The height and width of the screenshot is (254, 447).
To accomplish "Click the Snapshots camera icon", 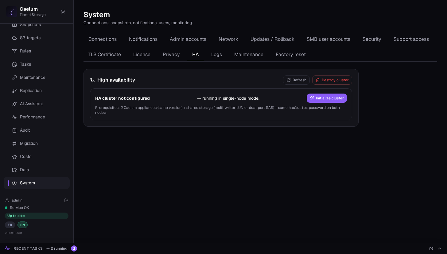I will (x=14, y=25).
